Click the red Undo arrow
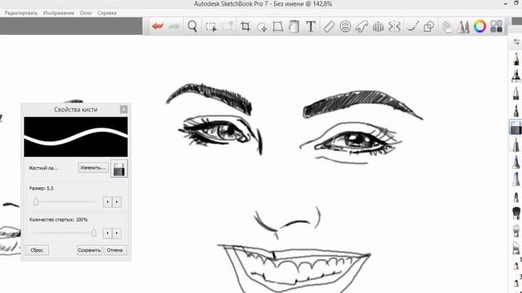522x293 pixels. (157, 26)
